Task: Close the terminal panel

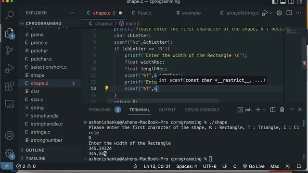Action: click(x=300, y=110)
